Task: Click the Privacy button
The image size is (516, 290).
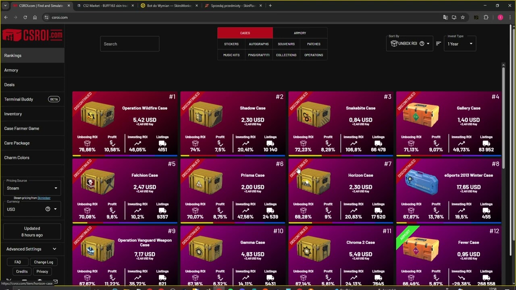Action: (x=42, y=271)
